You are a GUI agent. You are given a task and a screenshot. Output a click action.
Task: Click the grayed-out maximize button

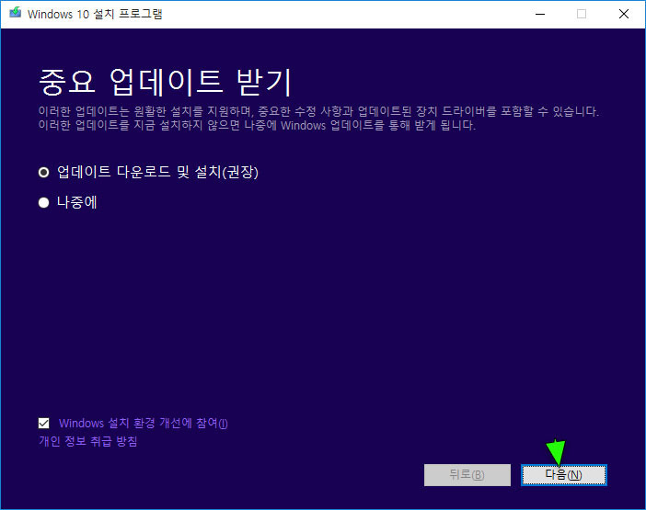582,14
